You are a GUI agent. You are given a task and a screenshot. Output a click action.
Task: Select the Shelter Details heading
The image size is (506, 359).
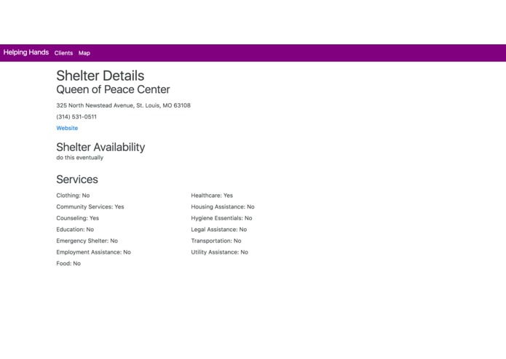coord(100,76)
